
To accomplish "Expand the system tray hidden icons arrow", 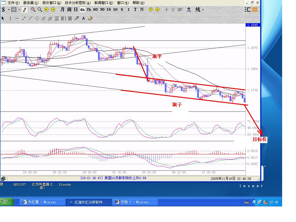I will [x=254, y=202].
